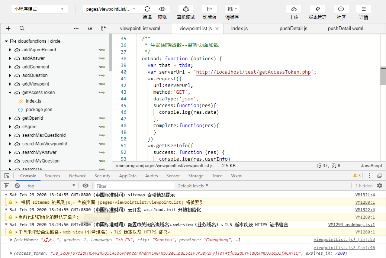The image size is (386, 258).
Task: Open the AppData devtools tab
Action: click(128, 176)
